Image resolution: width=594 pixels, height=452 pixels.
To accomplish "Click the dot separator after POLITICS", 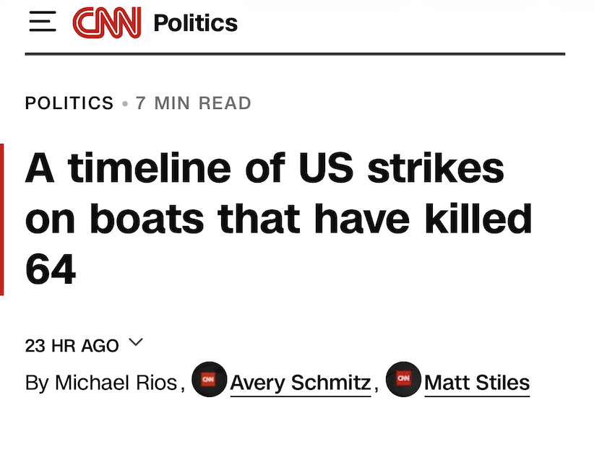I will point(125,104).
